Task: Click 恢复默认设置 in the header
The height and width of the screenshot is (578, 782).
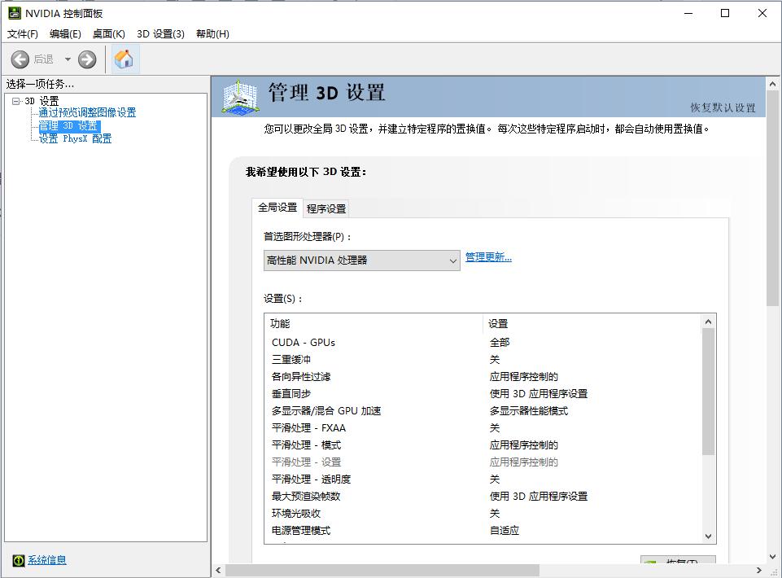Action: click(x=725, y=107)
